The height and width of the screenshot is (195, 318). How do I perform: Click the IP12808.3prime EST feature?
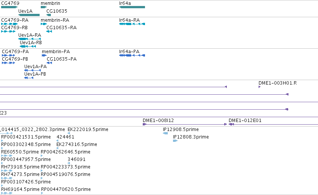tap(175, 141)
